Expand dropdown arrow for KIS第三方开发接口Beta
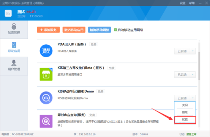 pyautogui.click(x=193, y=75)
